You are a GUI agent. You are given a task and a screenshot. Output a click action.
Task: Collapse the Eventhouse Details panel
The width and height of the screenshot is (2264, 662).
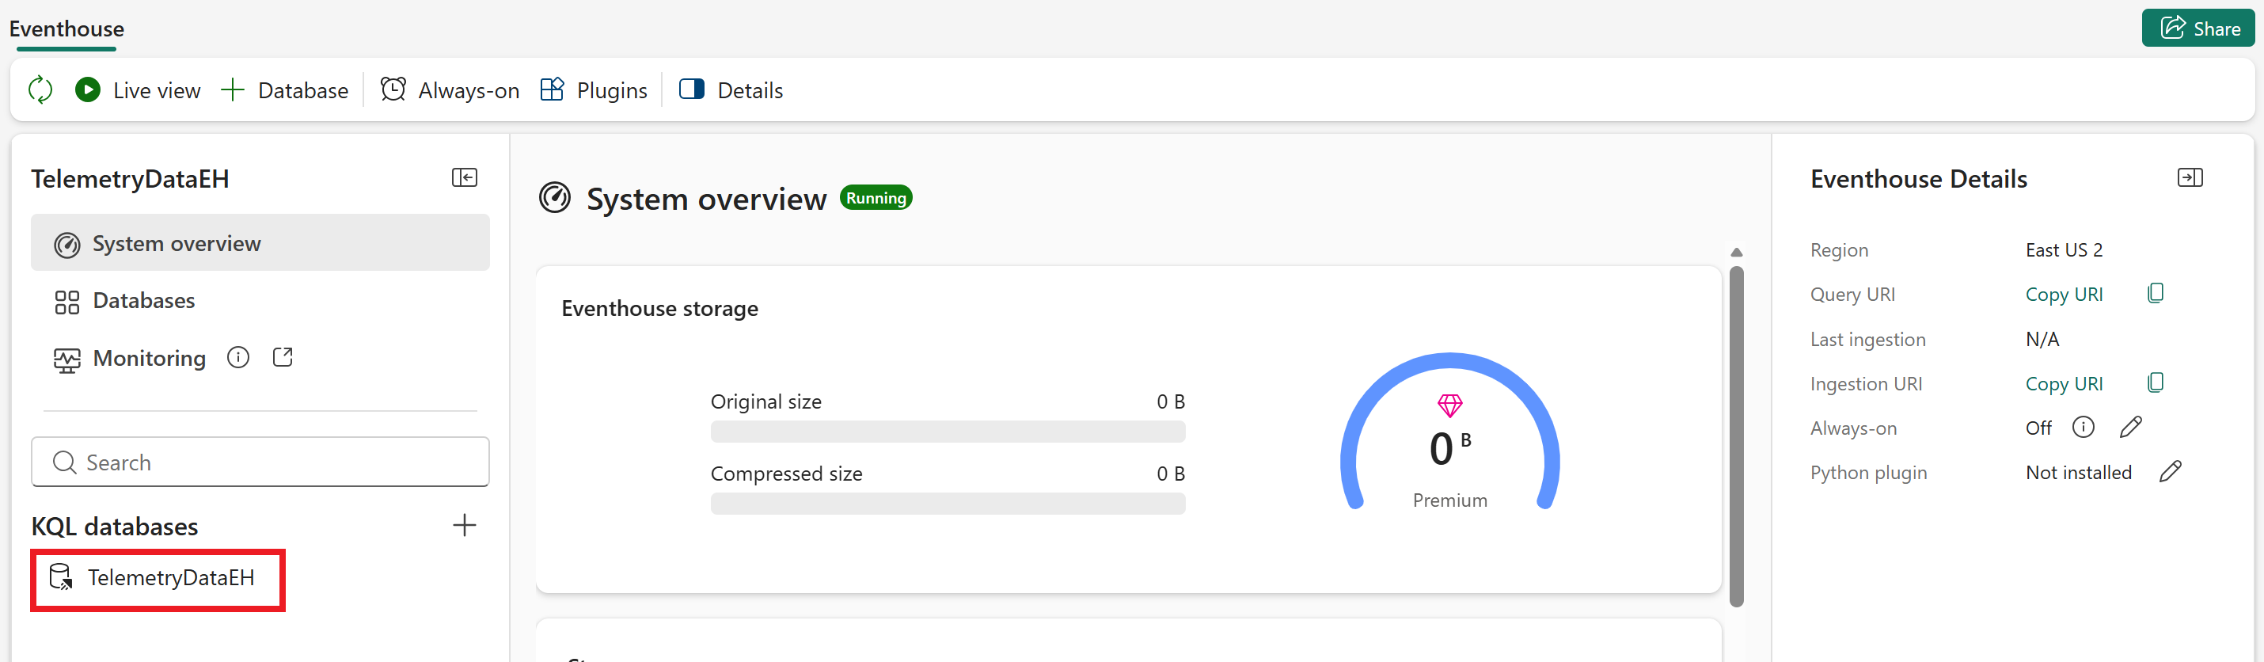tap(2190, 177)
